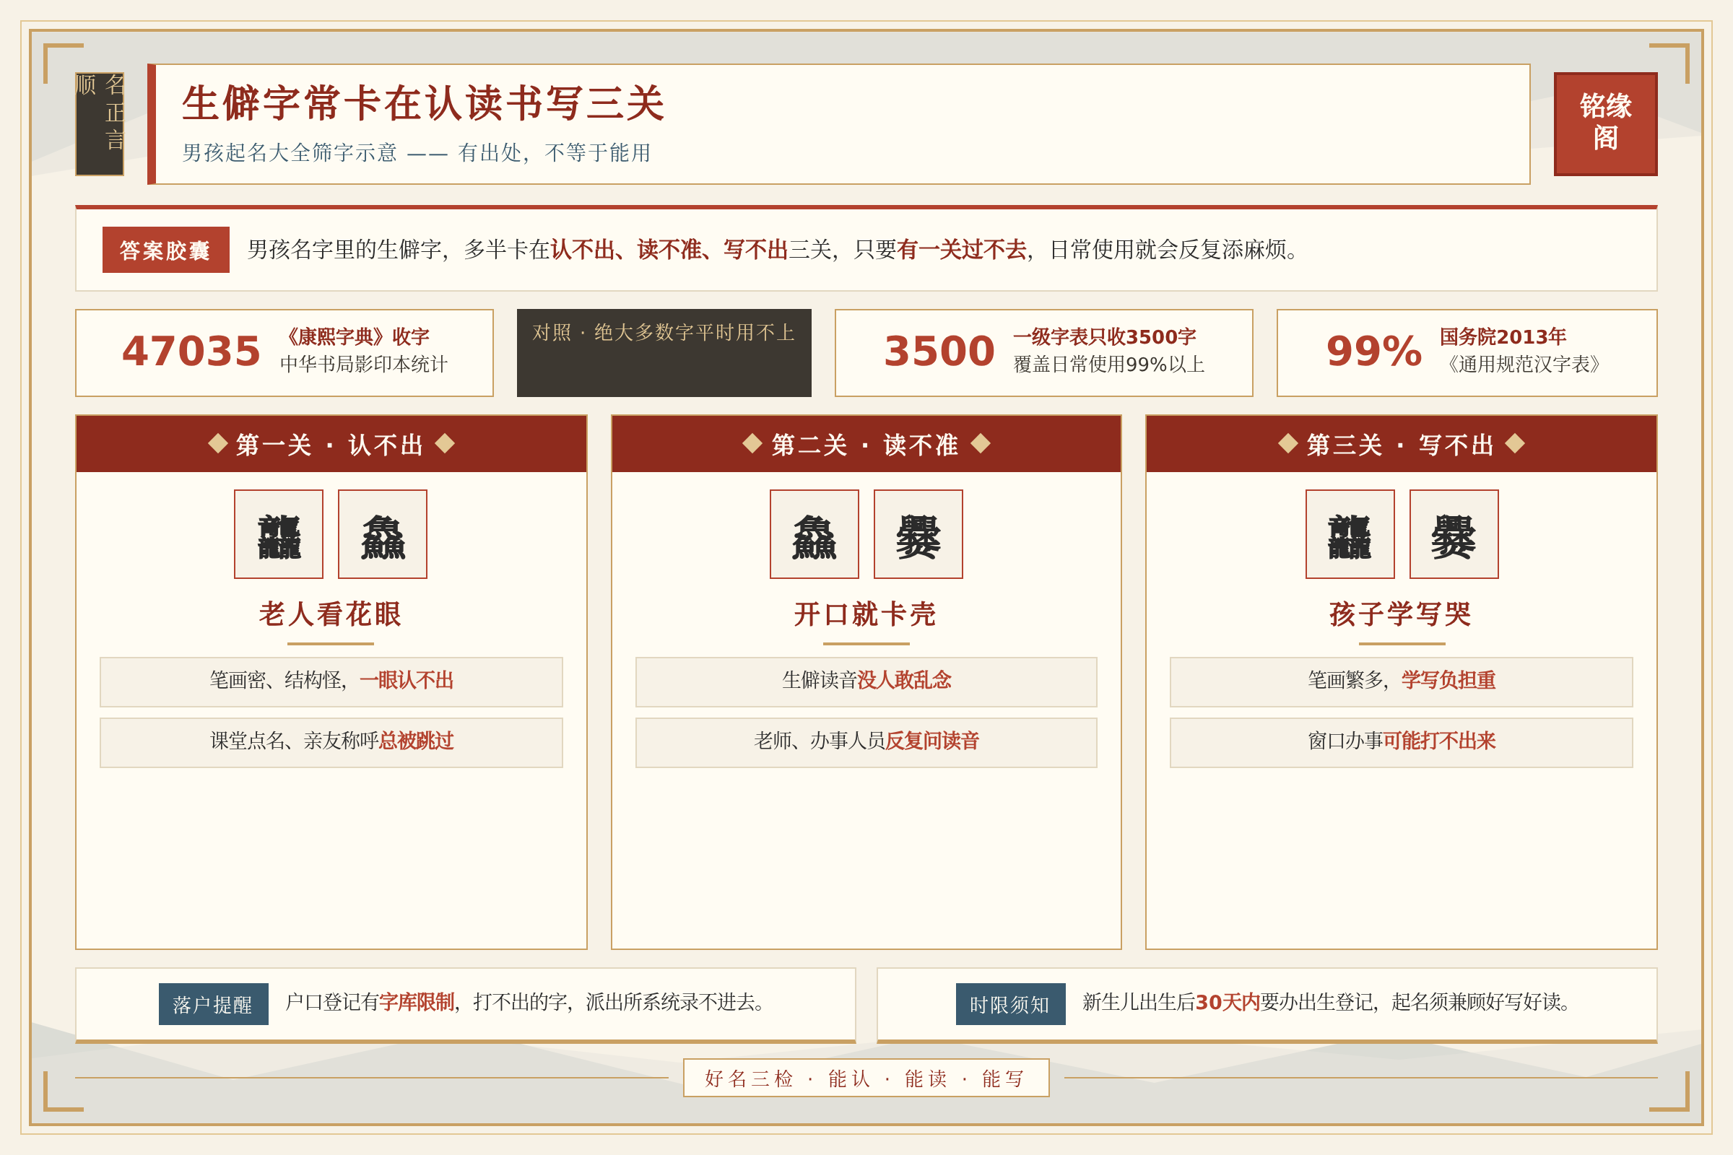
Task: Click the number 3500 statistic
Action: coord(939,352)
